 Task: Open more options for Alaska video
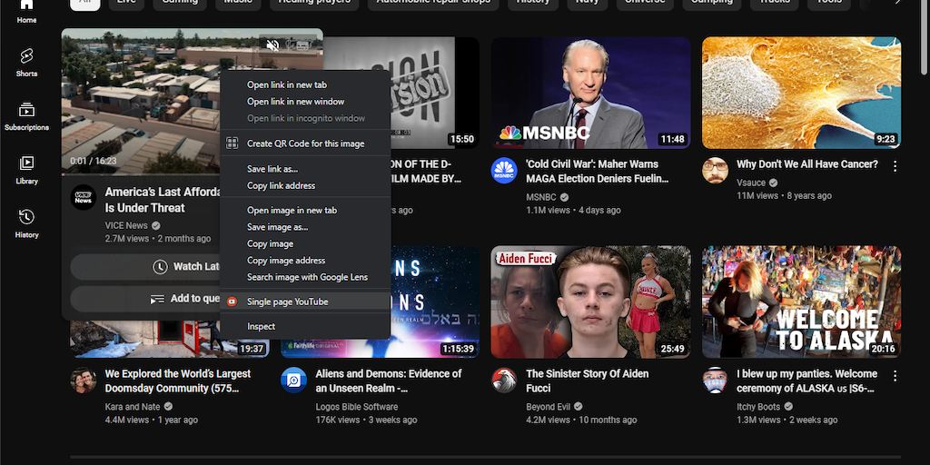tap(895, 375)
